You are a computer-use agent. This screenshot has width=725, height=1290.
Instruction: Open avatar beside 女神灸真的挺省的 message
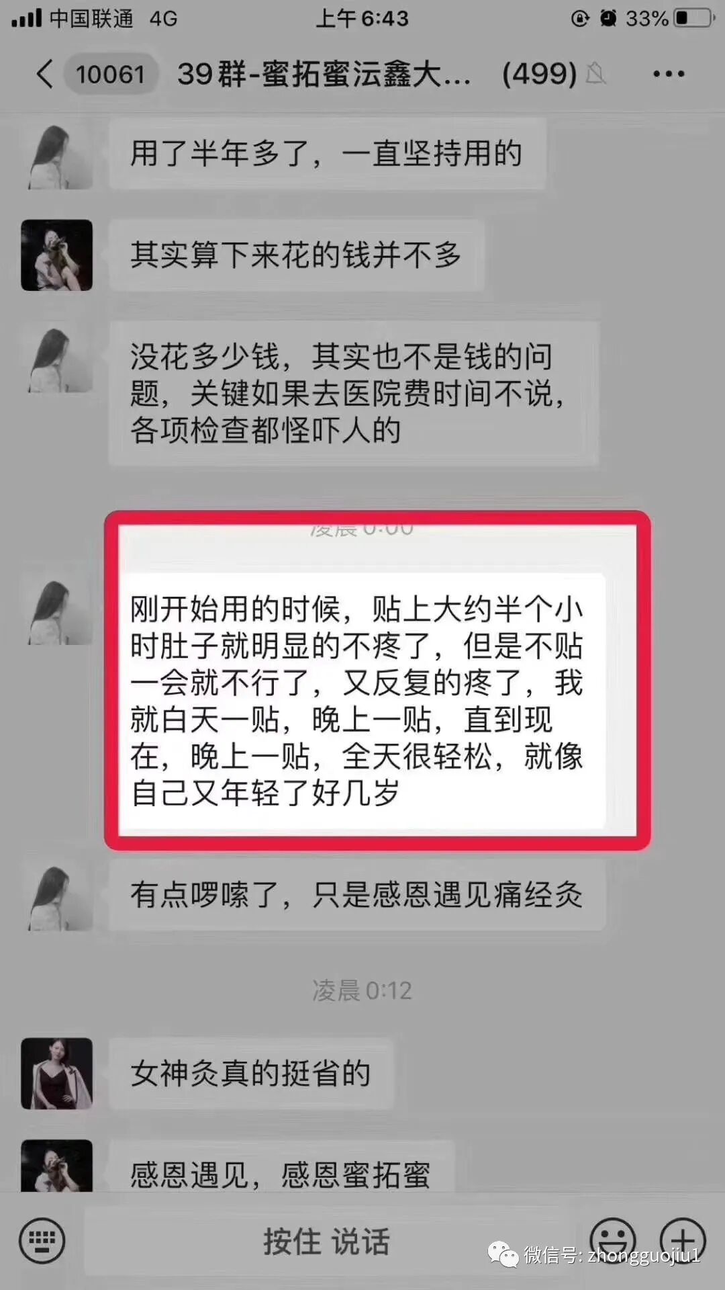coord(56,1074)
